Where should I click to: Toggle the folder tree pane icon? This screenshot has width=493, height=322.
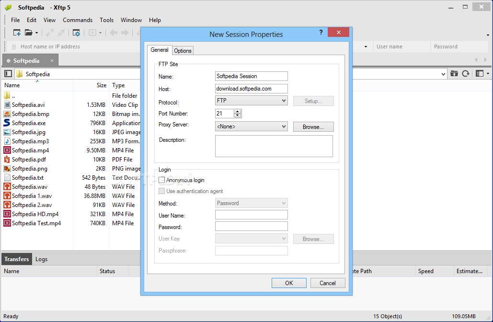pos(8,74)
